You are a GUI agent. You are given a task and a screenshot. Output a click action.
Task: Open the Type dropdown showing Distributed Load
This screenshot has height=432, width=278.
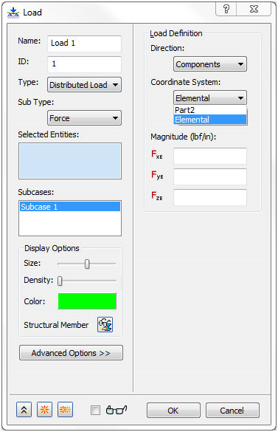tap(84, 85)
